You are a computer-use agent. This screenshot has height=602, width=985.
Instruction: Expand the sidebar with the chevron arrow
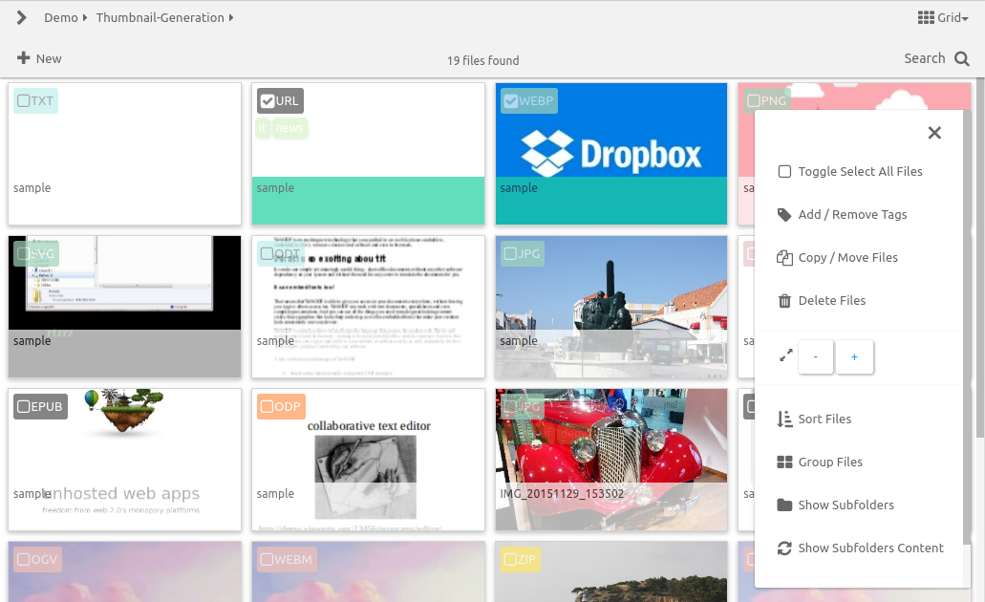pyautogui.click(x=21, y=17)
